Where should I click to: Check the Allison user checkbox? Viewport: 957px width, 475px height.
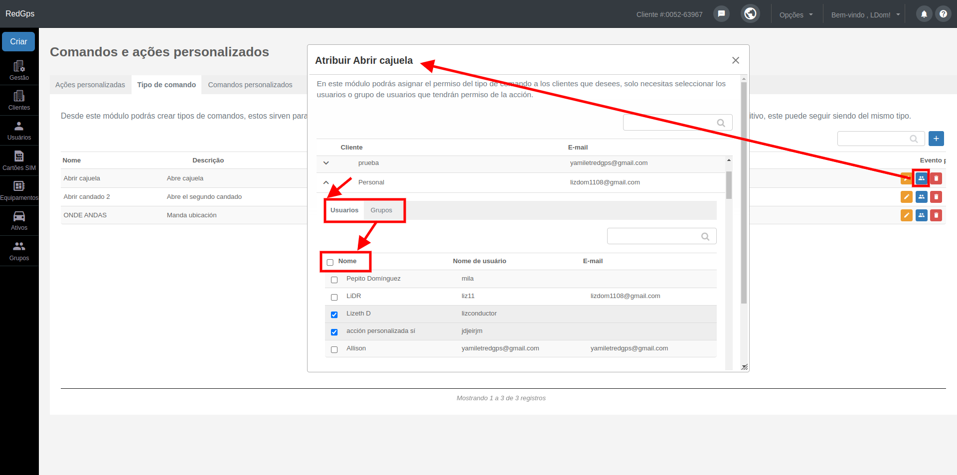(x=334, y=349)
